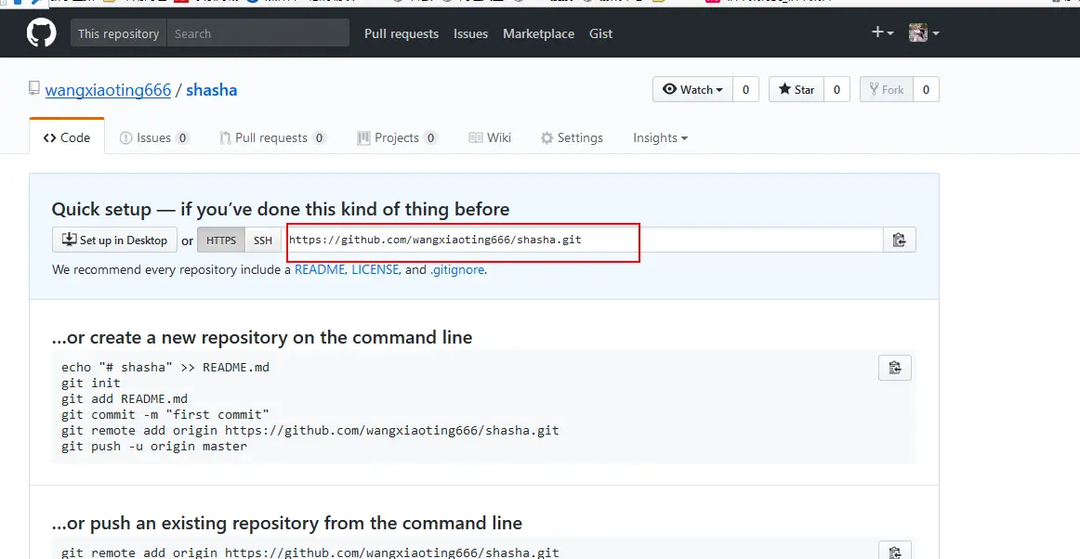Click the This repository search scope
1080x559 pixels.
pos(118,33)
